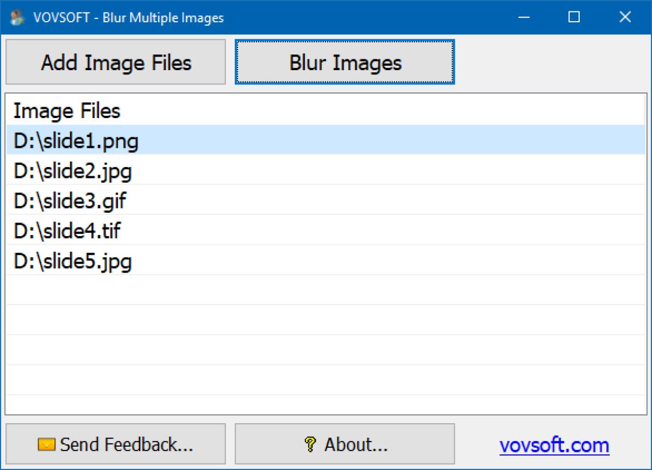Start blurring with the Blur Images button
The width and height of the screenshot is (652, 470).
pyautogui.click(x=344, y=62)
